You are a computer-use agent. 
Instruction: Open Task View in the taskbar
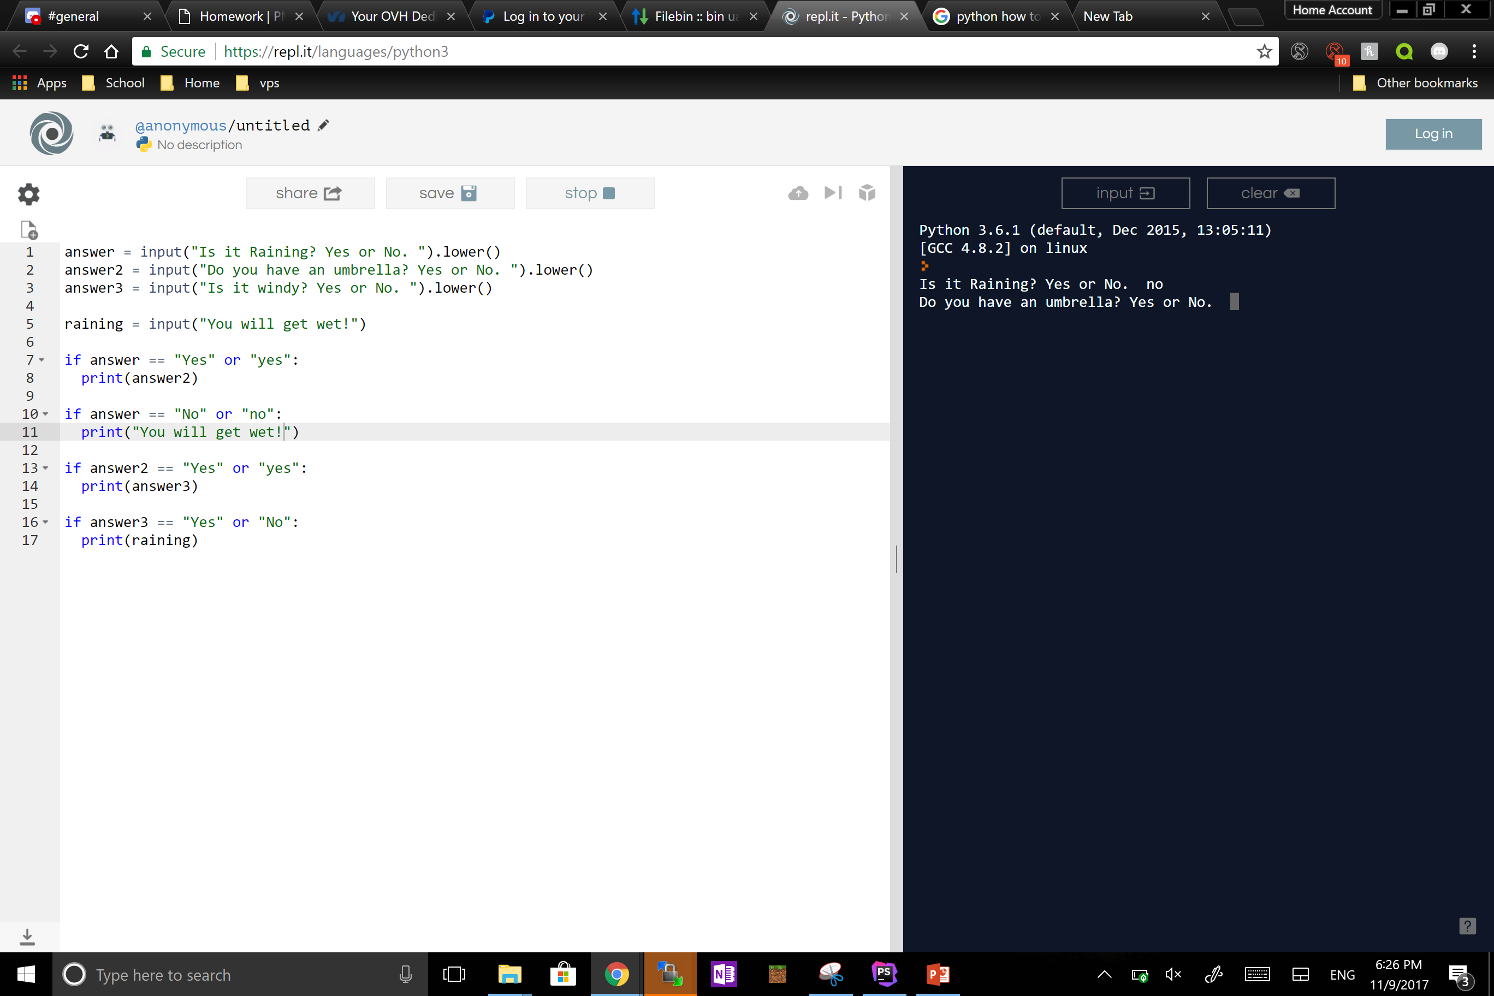click(454, 974)
